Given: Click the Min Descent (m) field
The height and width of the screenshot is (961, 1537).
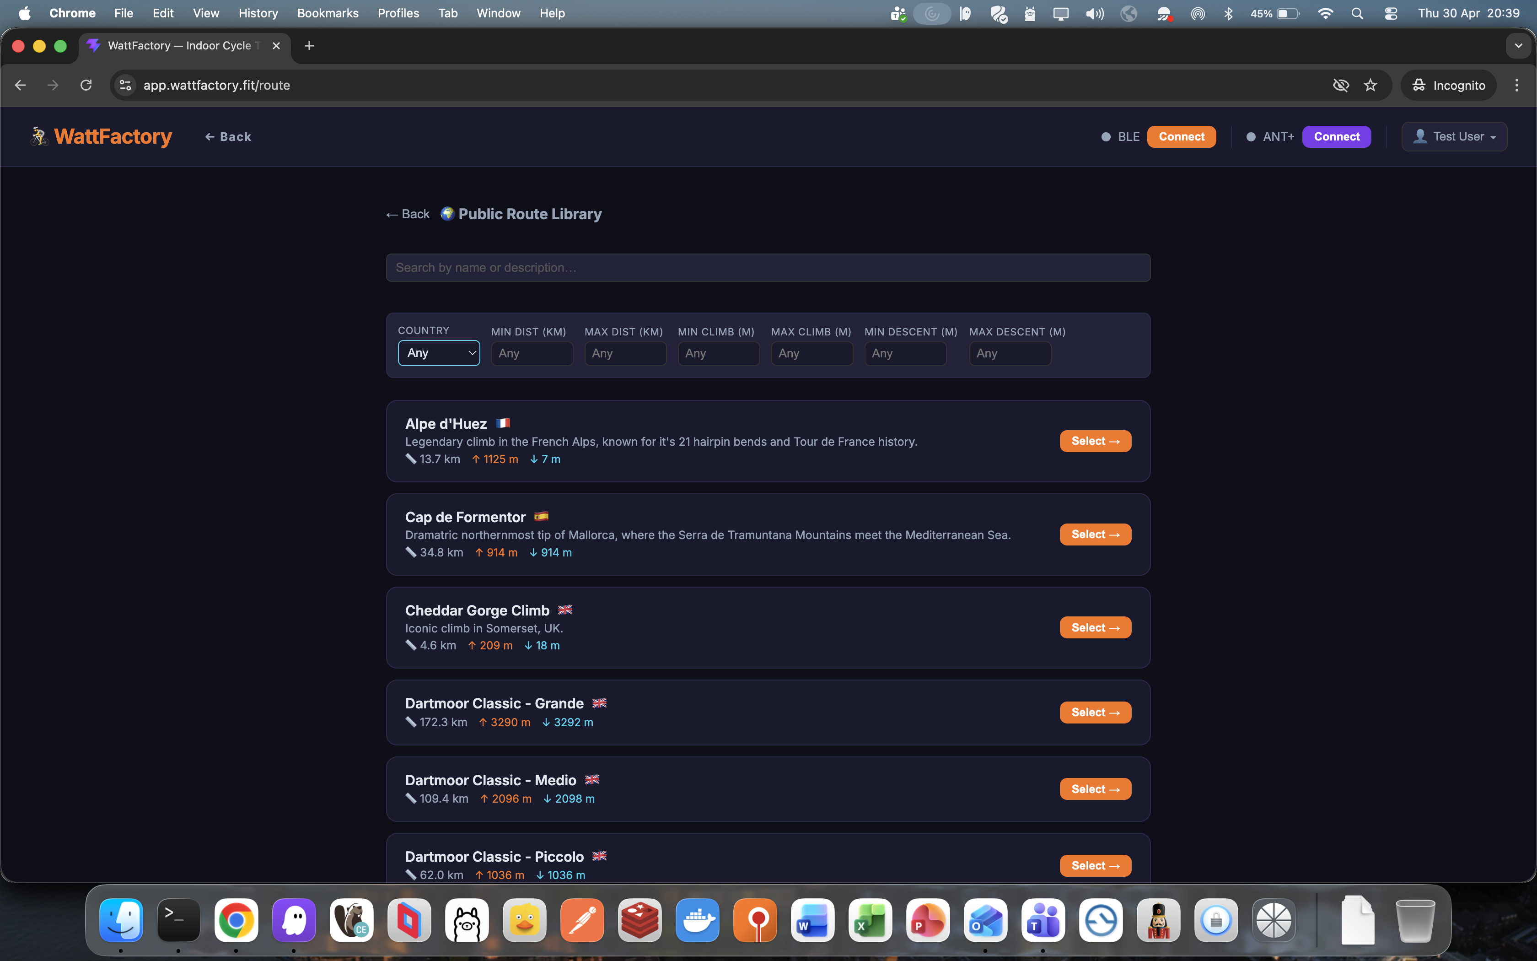Looking at the screenshot, I should pos(906,353).
